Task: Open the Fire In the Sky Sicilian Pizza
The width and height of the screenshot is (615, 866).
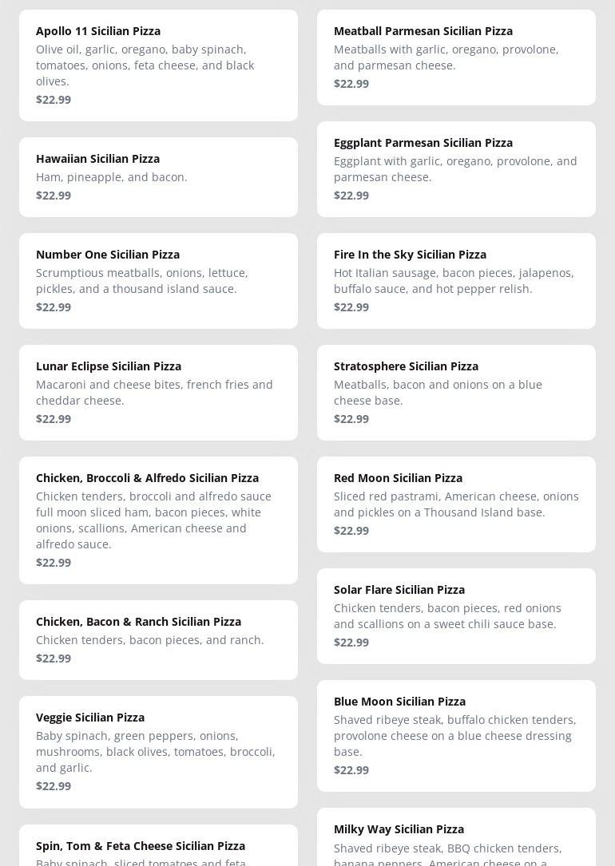Action: click(x=456, y=280)
